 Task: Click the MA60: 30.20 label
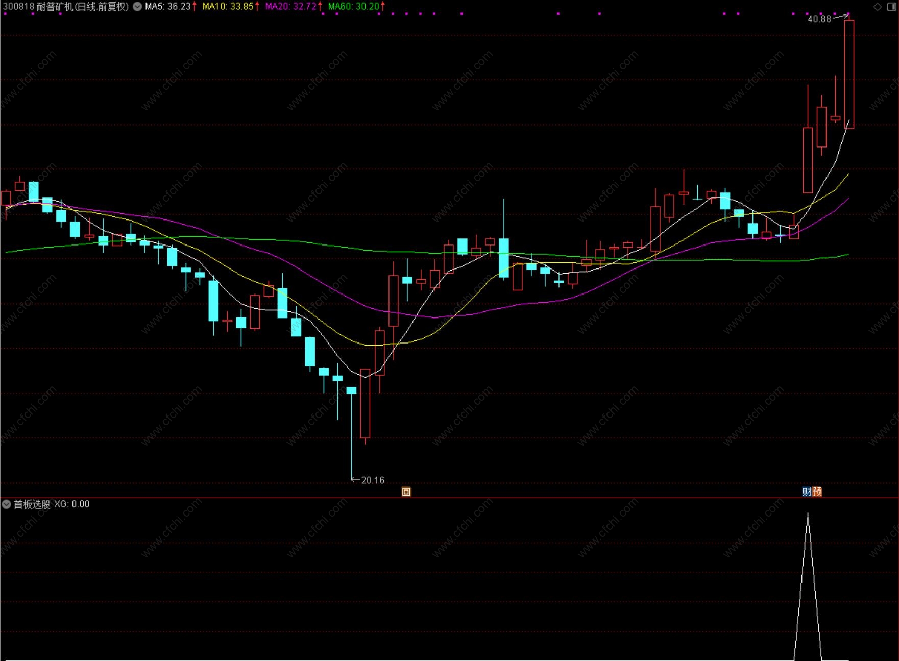point(354,7)
